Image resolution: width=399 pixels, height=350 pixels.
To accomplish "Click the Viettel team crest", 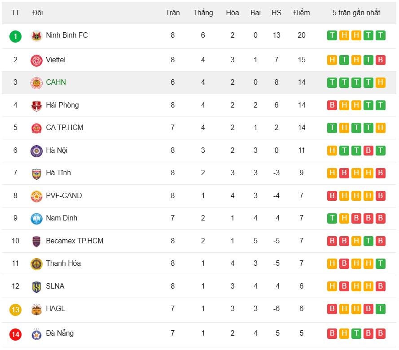I will coord(36,60).
